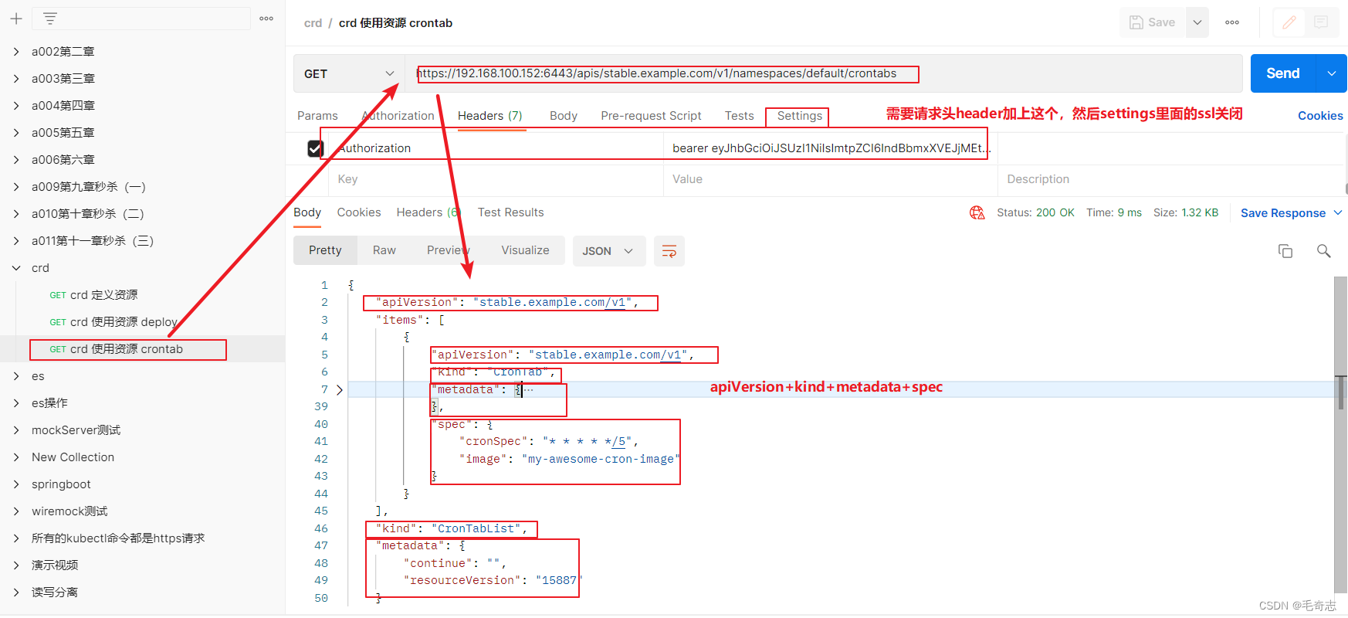The height and width of the screenshot is (618, 1348).
Task: Expand the es操作 collection
Action: point(16,403)
